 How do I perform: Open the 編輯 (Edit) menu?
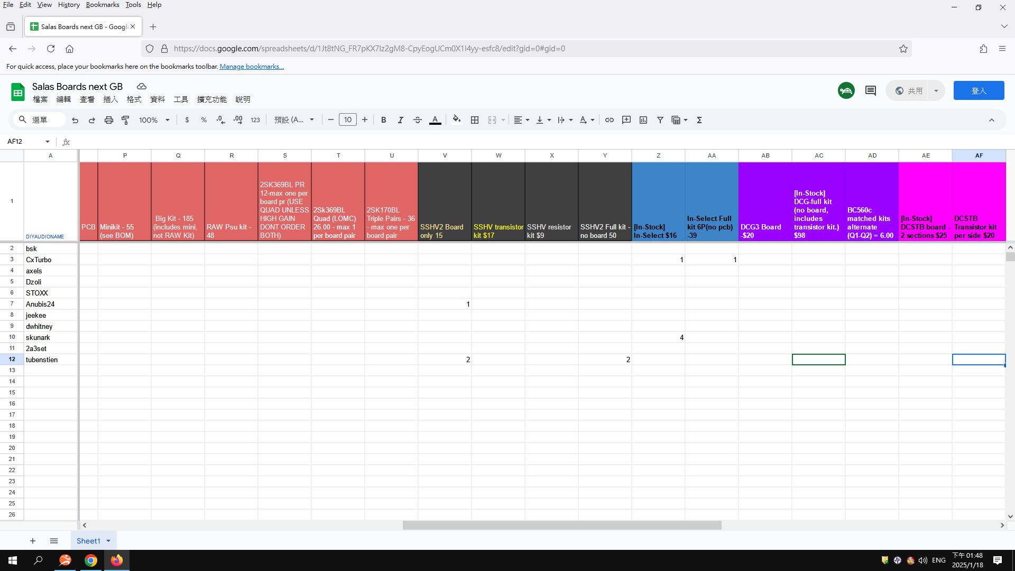[63, 99]
